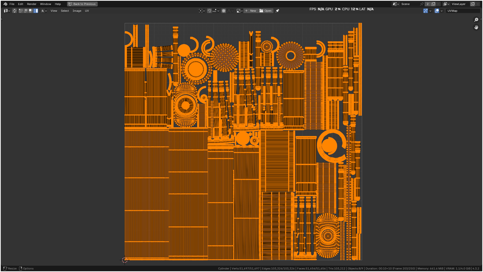Select edge selection mode icon

(x=26, y=11)
